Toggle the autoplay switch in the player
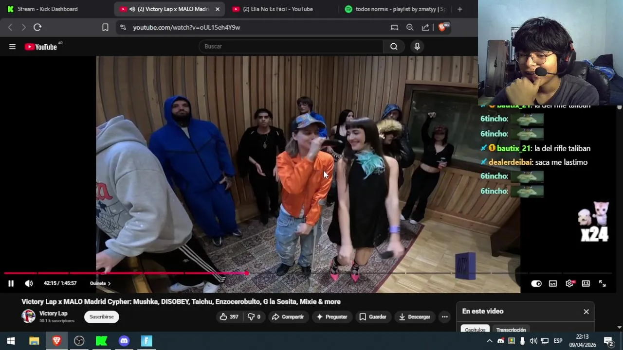This screenshot has height=350, width=623. pyautogui.click(x=536, y=283)
